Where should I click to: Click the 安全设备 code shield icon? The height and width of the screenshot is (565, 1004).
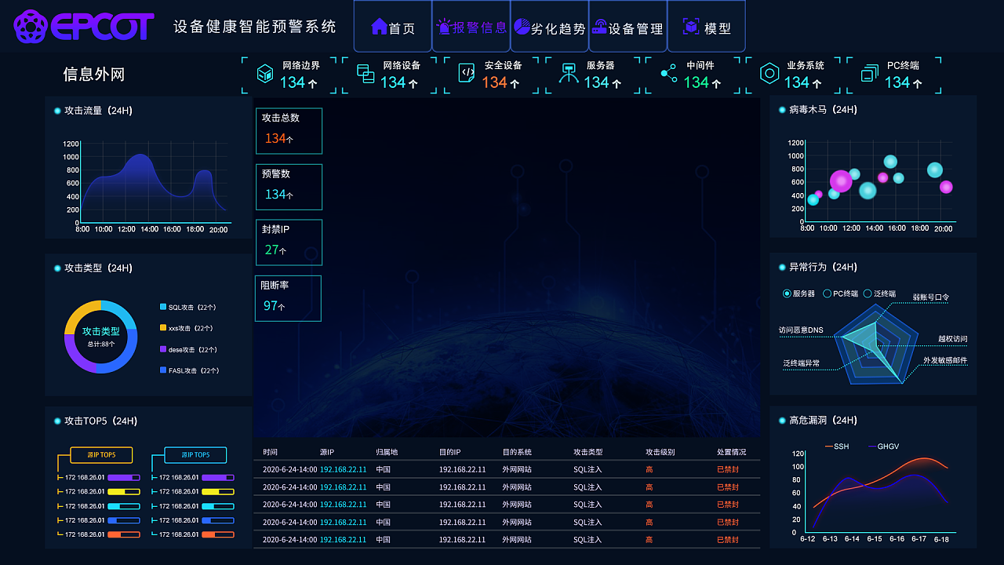[467, 73]
